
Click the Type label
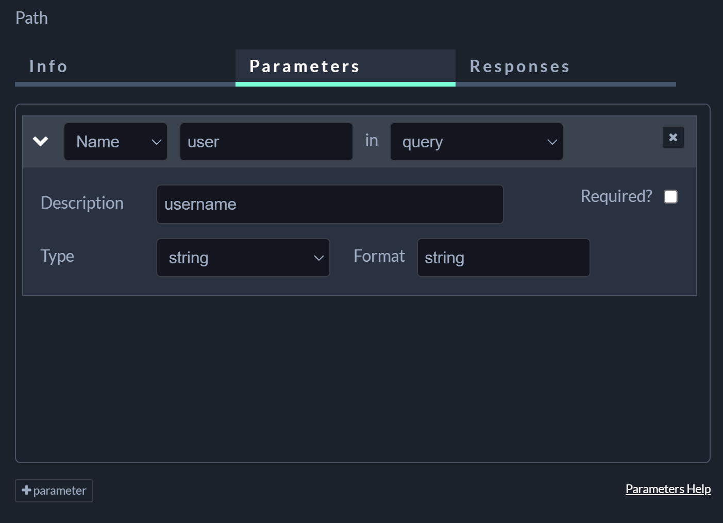[57, 256]
